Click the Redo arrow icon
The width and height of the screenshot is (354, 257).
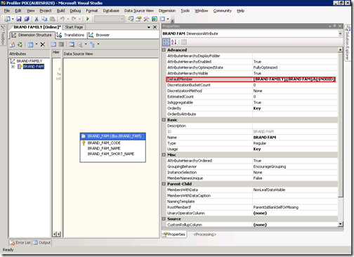point(74,19)
